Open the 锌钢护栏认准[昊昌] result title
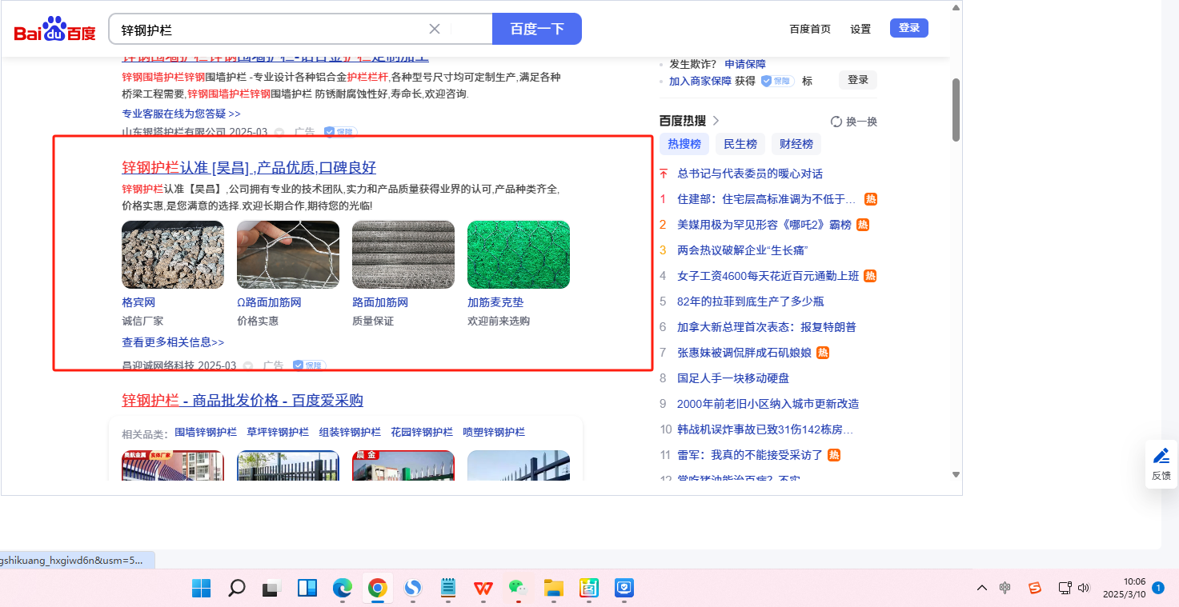Image resolution: width=1179 pixels, height=607 pixels. 249,168
